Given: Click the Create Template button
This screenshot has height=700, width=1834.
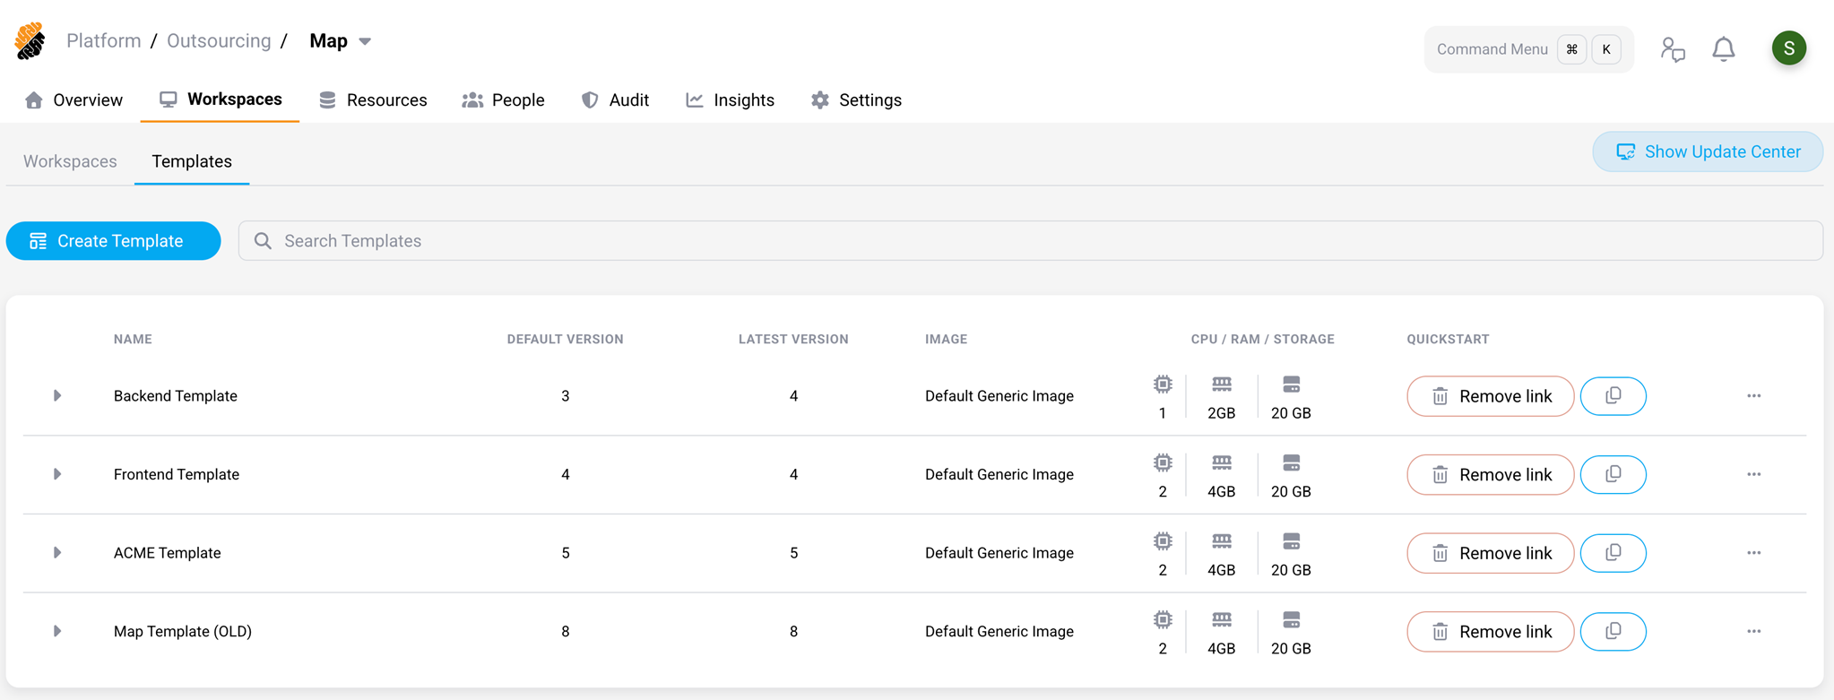Looking at the screenshot, I should (x=113, y=241).
